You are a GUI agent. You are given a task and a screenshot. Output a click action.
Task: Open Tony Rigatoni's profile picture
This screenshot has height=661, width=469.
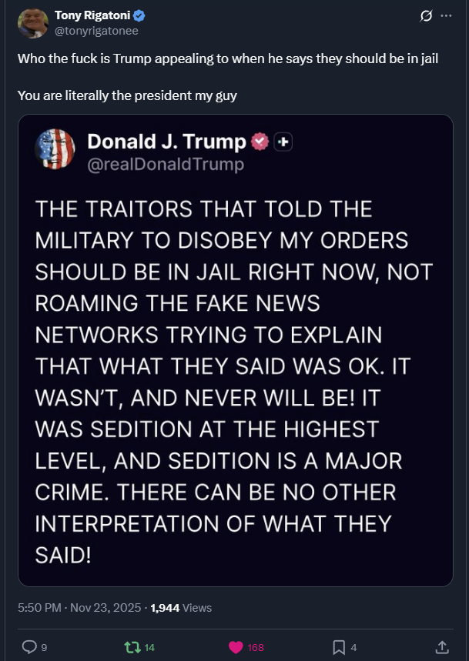tap(32, 23)
